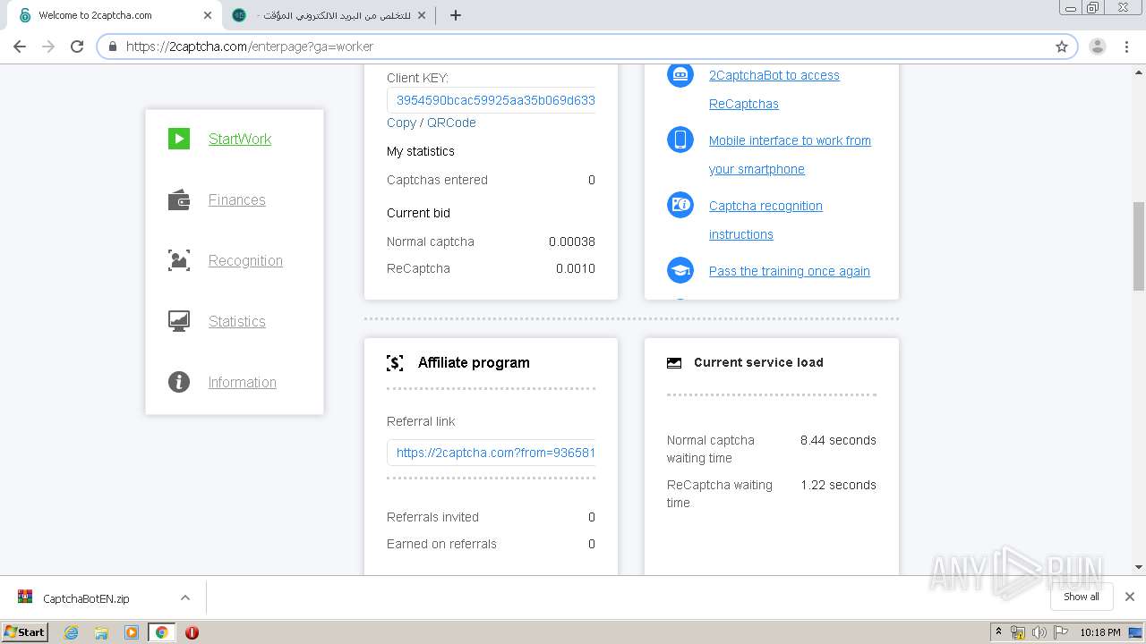
Task: Close the Welcome to 2captcha.com tab
Action: click(208, 15)
